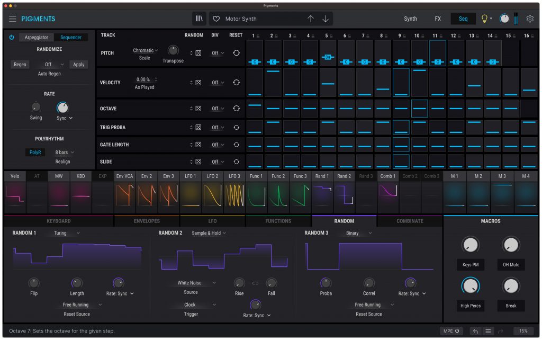The width and height of the screenshot is (542, 340).
Task: Open the preset library browser icon
Action: [x=199, y=18]
